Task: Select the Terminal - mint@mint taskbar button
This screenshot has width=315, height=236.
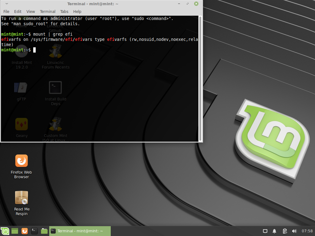Action: (80, 231)
